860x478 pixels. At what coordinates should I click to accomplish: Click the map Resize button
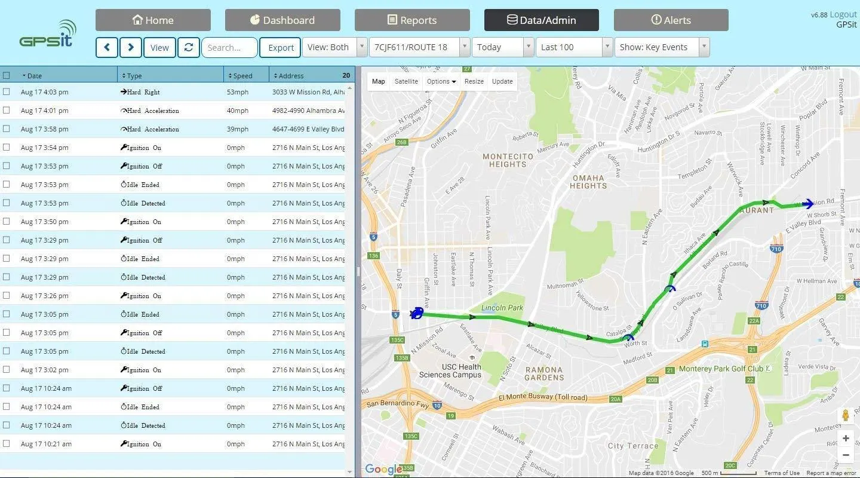click(x=474, y=81)
